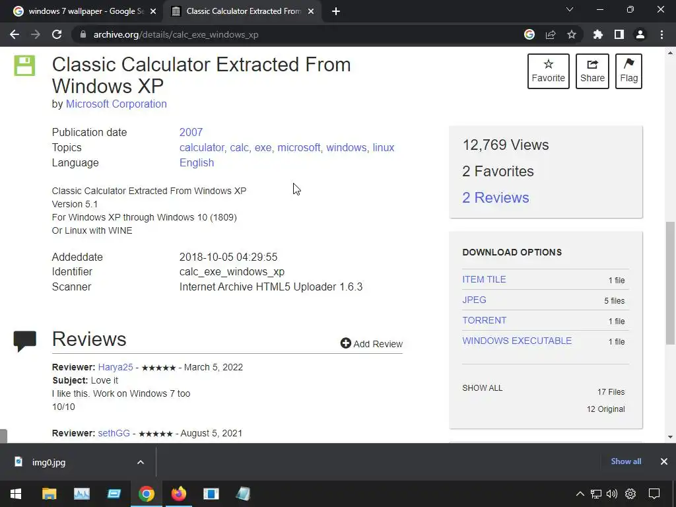Select the Classic Calculator Extracted tab
Screen dimensions: 676x507
243,11
